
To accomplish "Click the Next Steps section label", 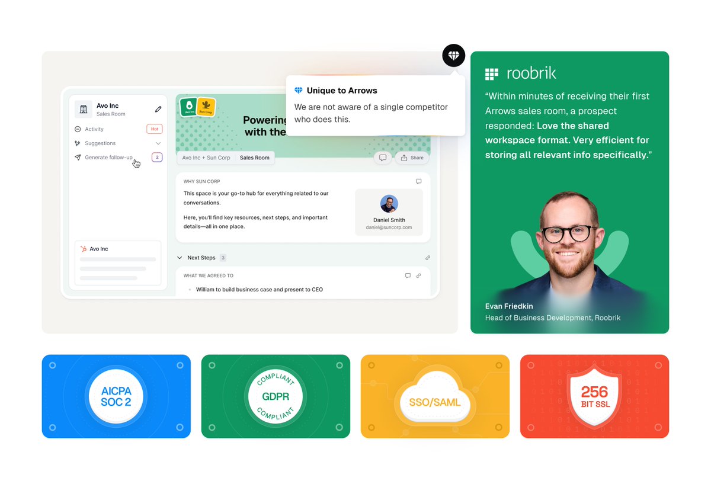I will [x=201, y=258].
